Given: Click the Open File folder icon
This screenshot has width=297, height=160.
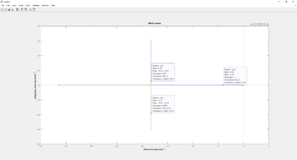Looking at the screenshot, I should 5,10.
